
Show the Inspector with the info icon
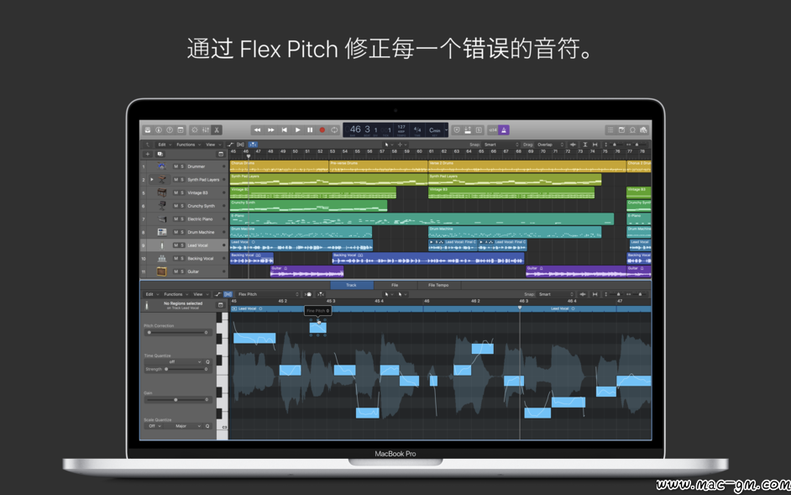(x=159, y=129)
